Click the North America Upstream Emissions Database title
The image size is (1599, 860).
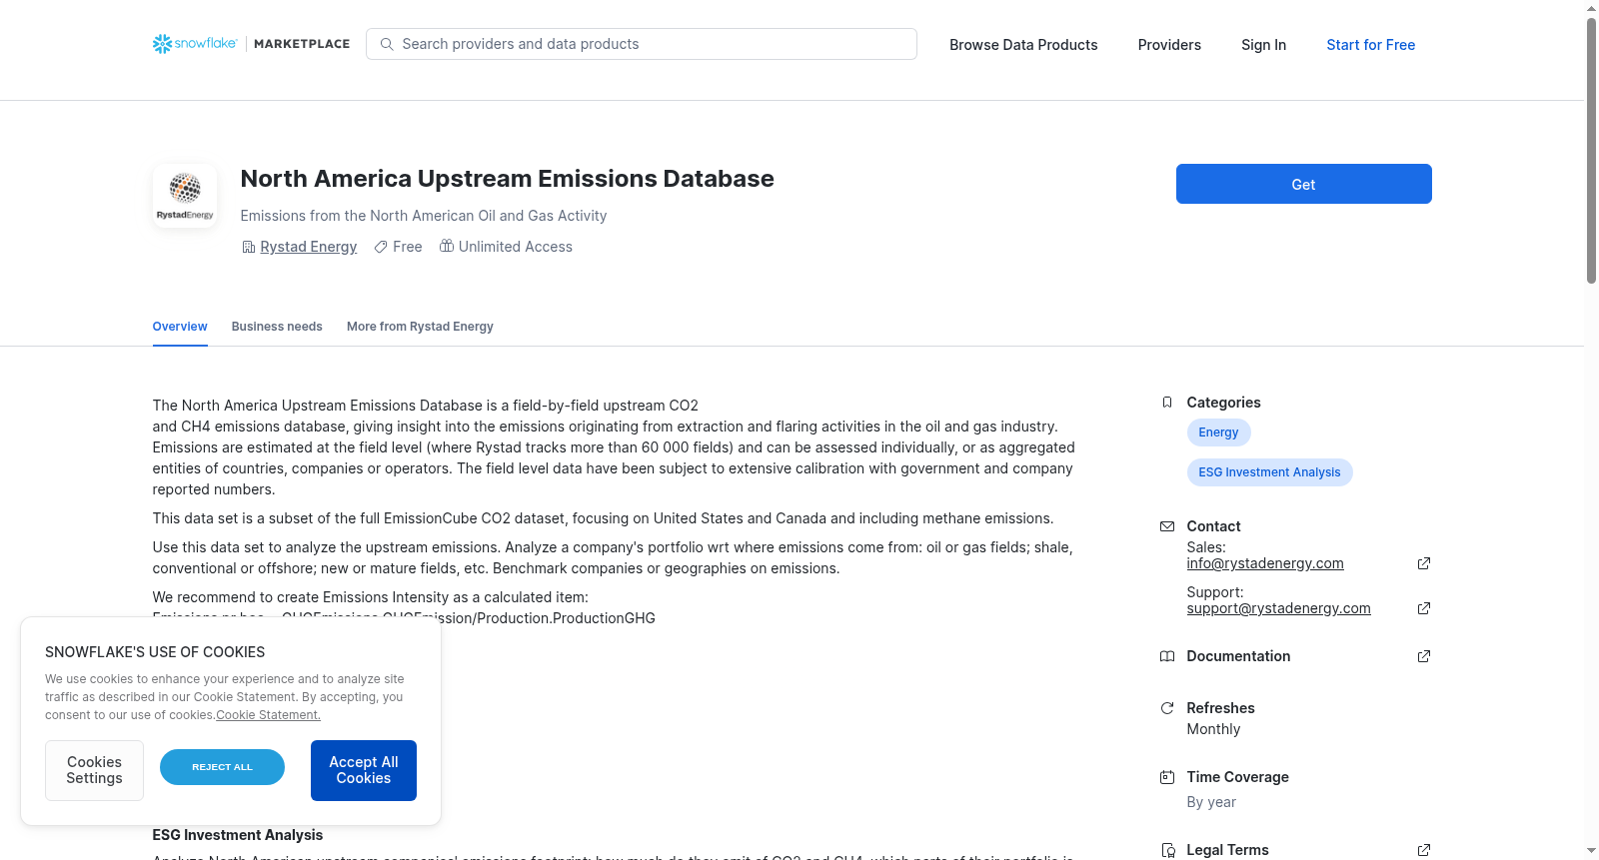tap(507, 179)
